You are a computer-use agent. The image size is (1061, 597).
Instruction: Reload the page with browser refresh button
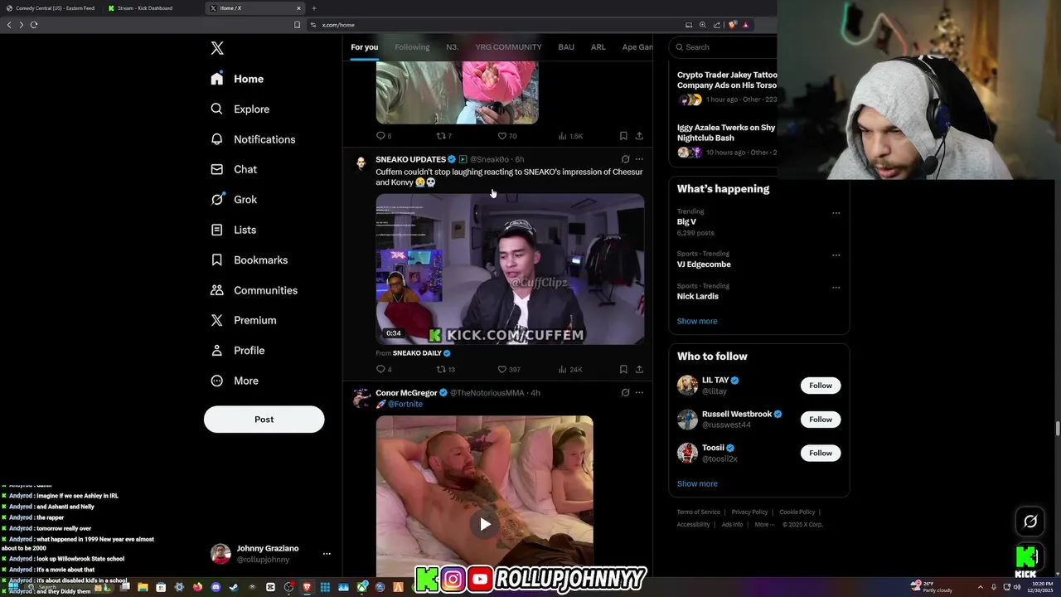tap(34, 25)
